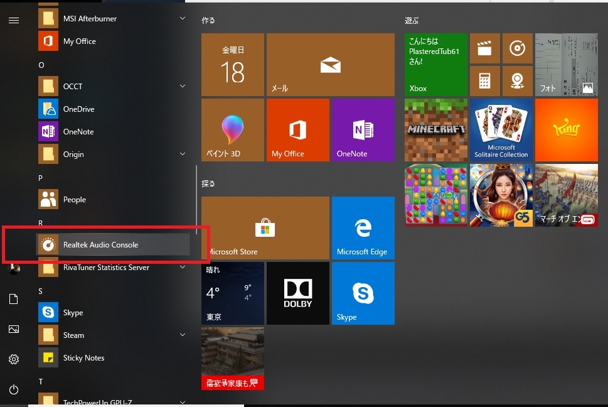
Task: Launch the Minecraft tile
Action: tap(436, 130)
